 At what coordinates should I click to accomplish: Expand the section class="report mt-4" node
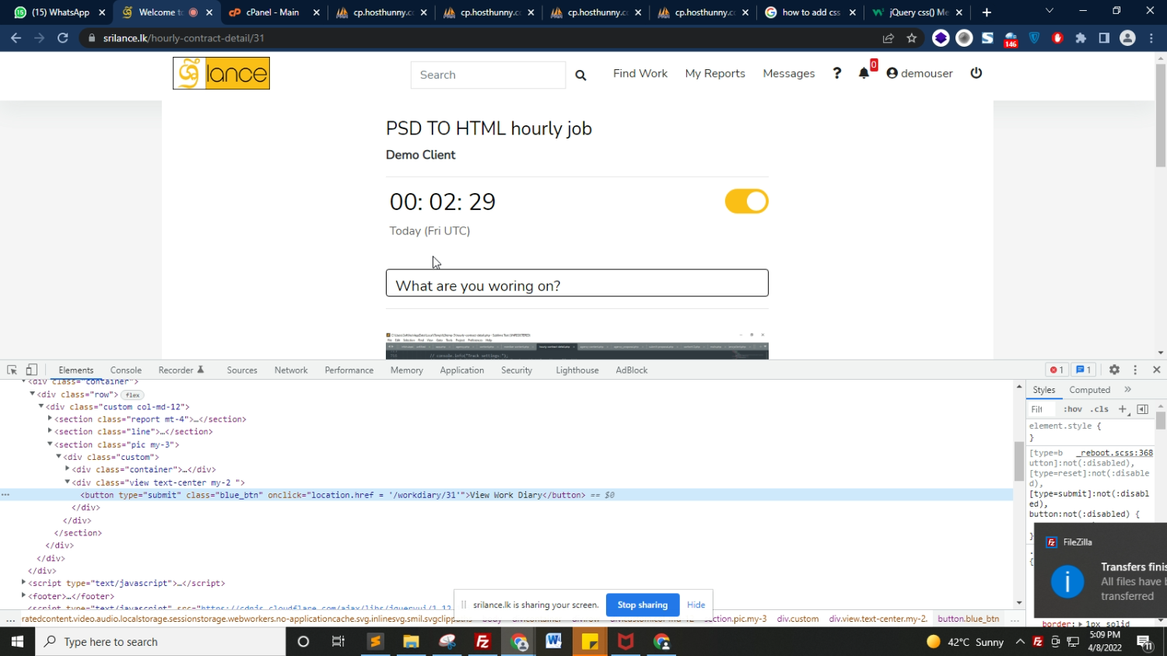coord(50,419)
